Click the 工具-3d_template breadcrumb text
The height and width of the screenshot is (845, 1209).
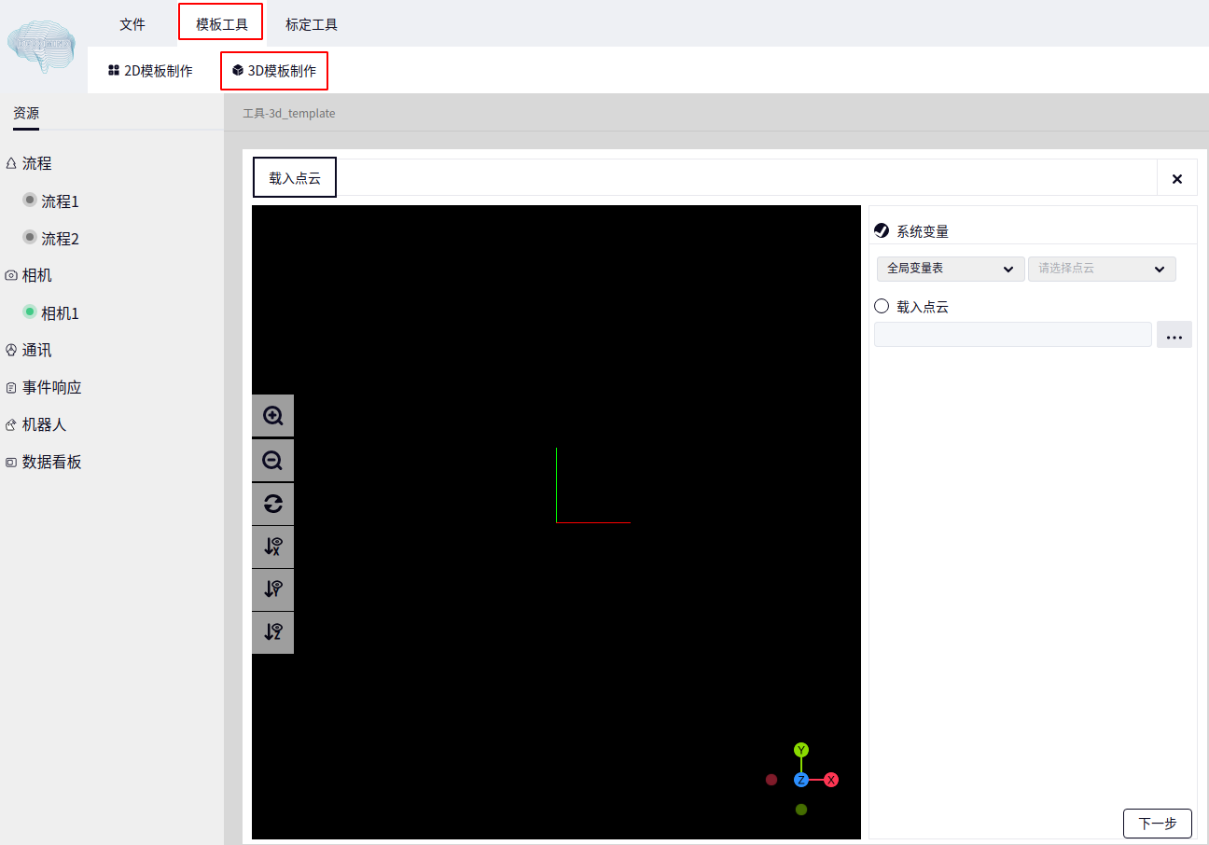click(289, 114)
